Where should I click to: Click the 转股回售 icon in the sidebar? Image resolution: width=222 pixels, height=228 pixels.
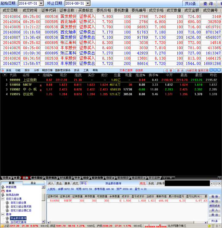pyautogui.click(x=3, y=187)
